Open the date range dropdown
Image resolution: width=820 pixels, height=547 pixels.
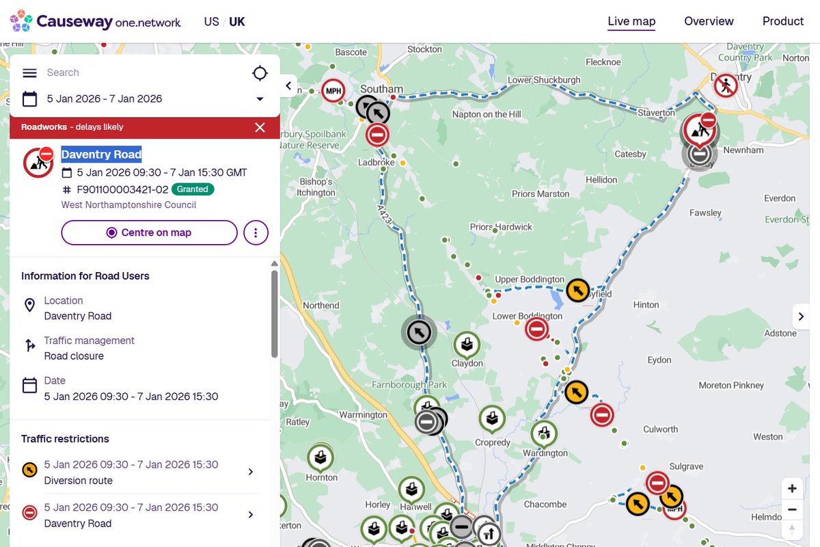pyautogui.click(x=259, y=98)
